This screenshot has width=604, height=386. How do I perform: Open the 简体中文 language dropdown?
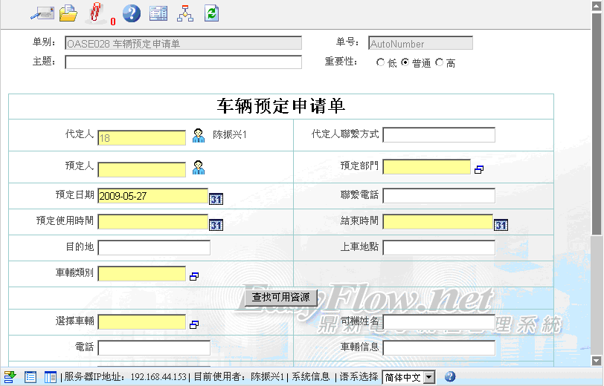tap(410, 377)
